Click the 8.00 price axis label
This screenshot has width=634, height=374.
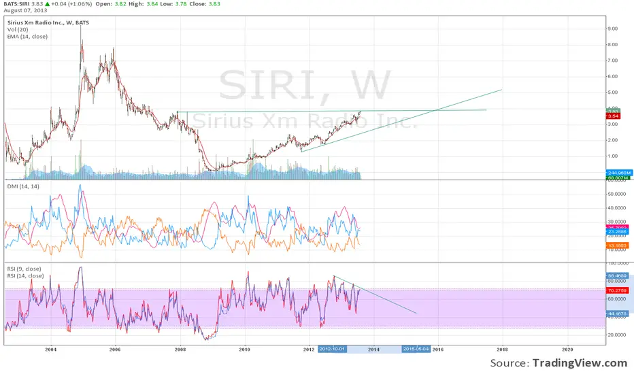(612, 44)
